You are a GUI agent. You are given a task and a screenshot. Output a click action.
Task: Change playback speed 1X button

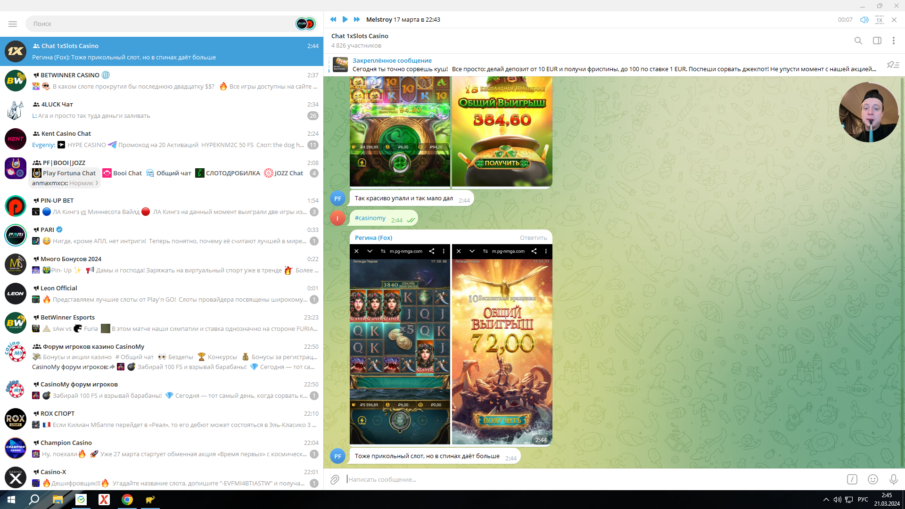879,20
